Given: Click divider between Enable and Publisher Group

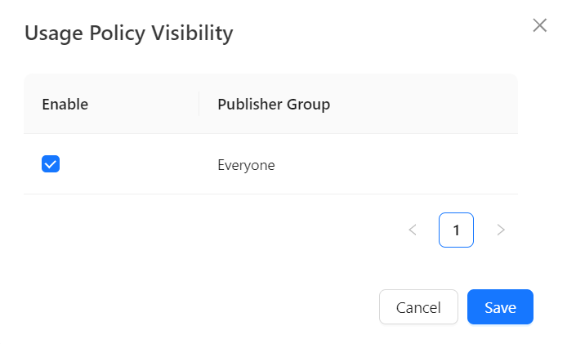Looking at the screenshot, I should [x=199, y=104].
